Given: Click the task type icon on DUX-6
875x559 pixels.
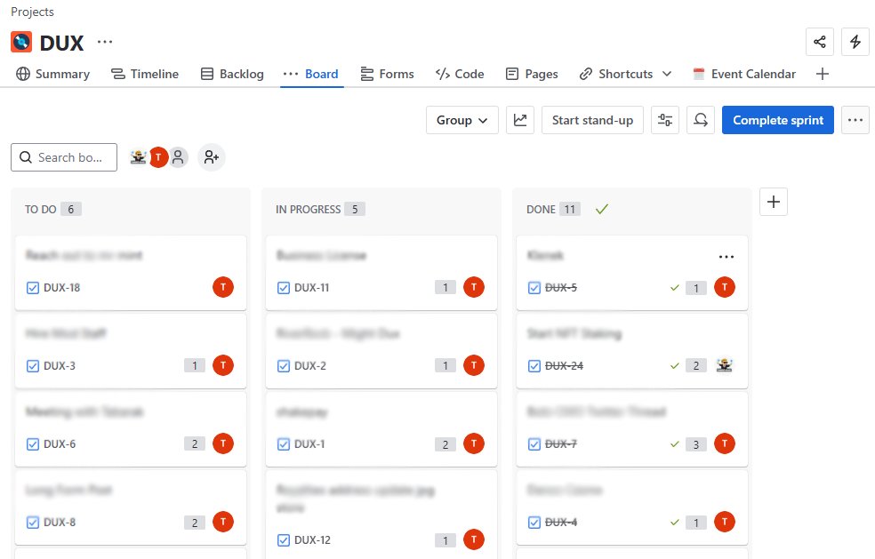Looking at the screenshot, I should (x=33, y=444).
